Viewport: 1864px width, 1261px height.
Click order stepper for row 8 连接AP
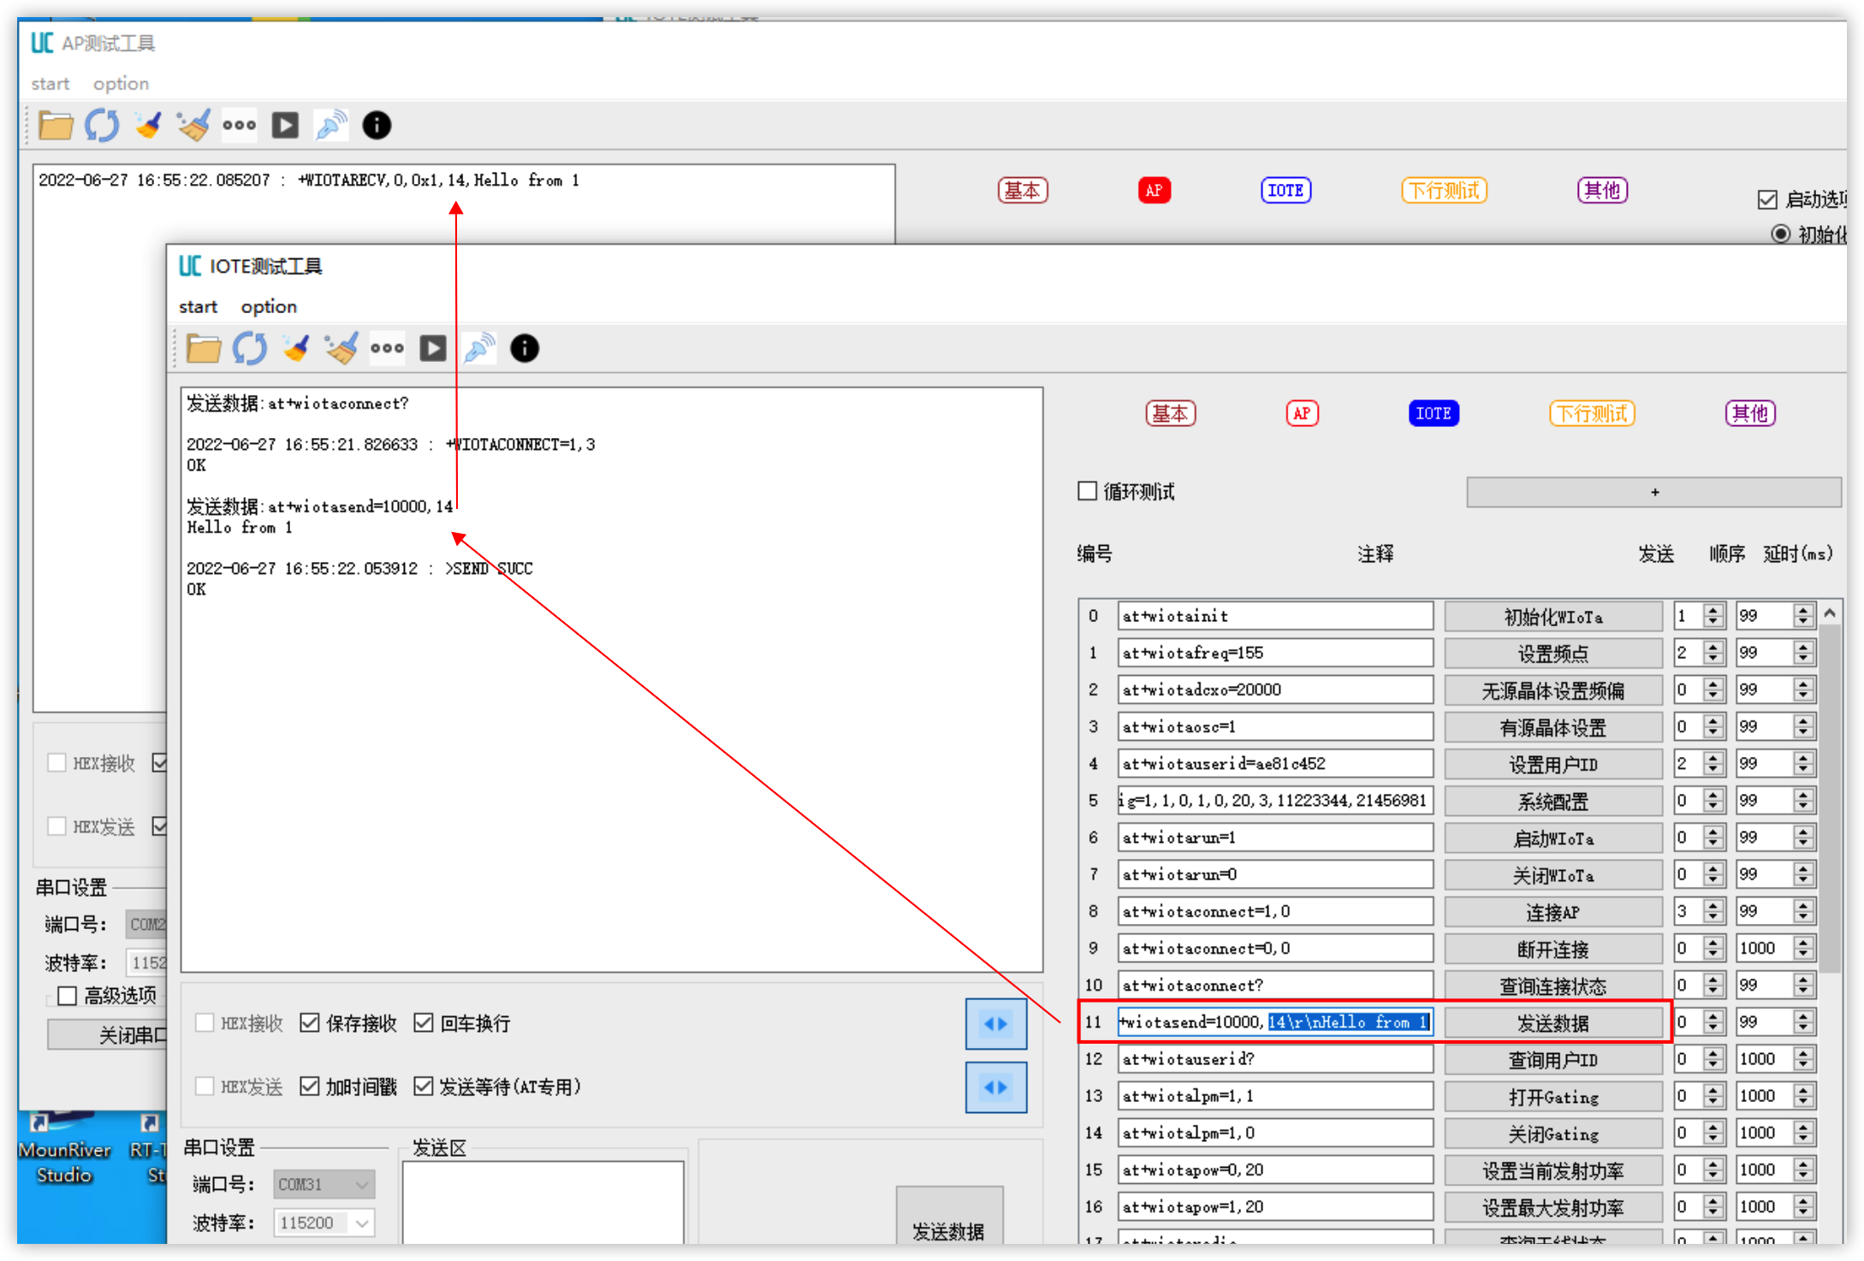1713,912
